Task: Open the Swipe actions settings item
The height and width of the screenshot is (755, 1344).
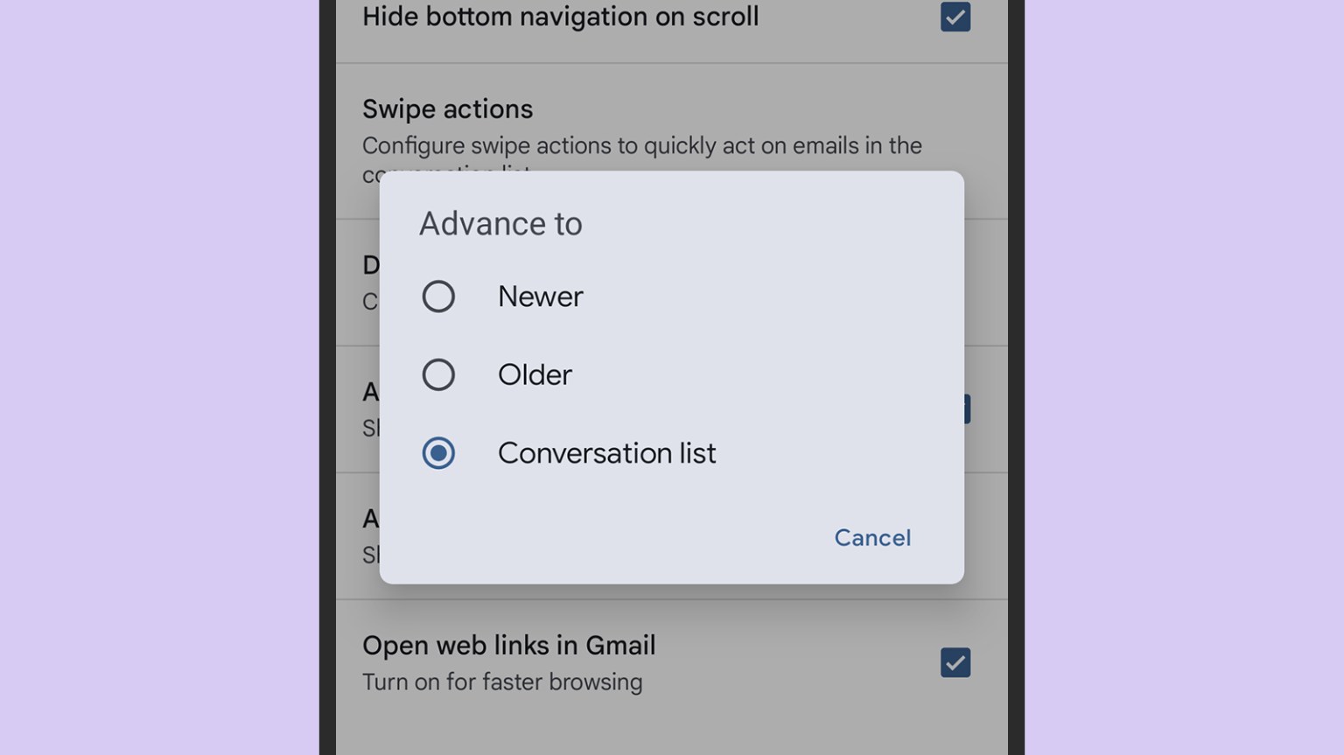Action: click(447, 108)
